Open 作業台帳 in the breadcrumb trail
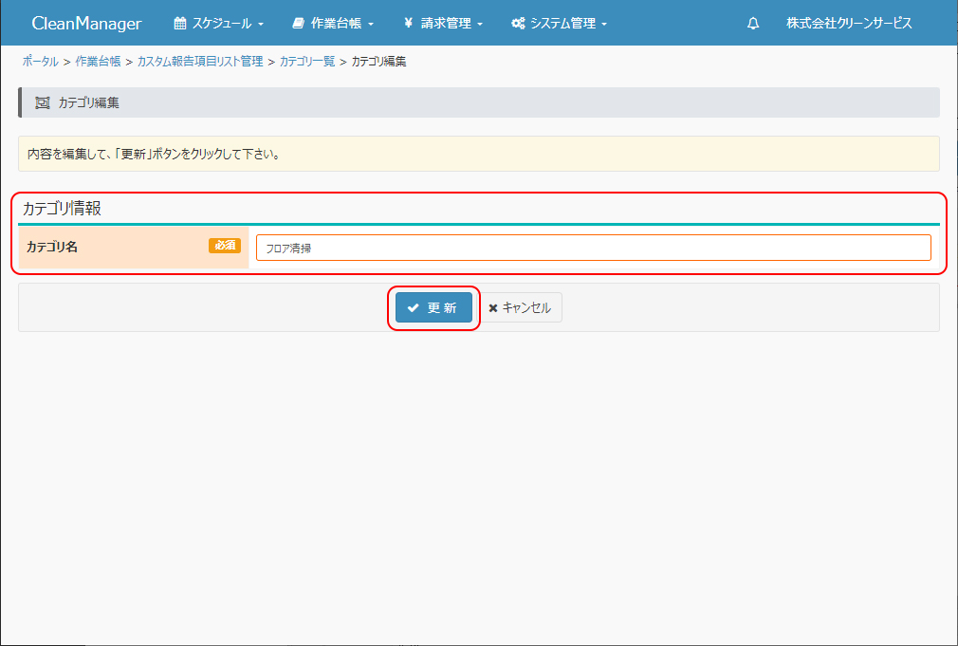Viewport: 958px width, 646px height. (98, 62)
